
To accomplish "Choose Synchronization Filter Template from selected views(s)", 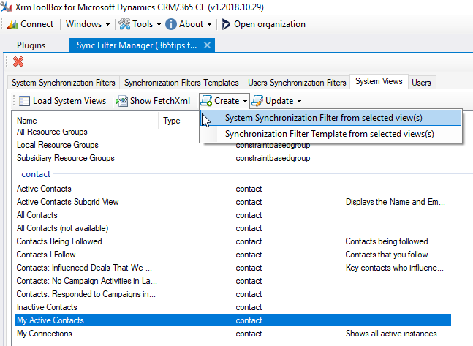I will tap(329, 134).
